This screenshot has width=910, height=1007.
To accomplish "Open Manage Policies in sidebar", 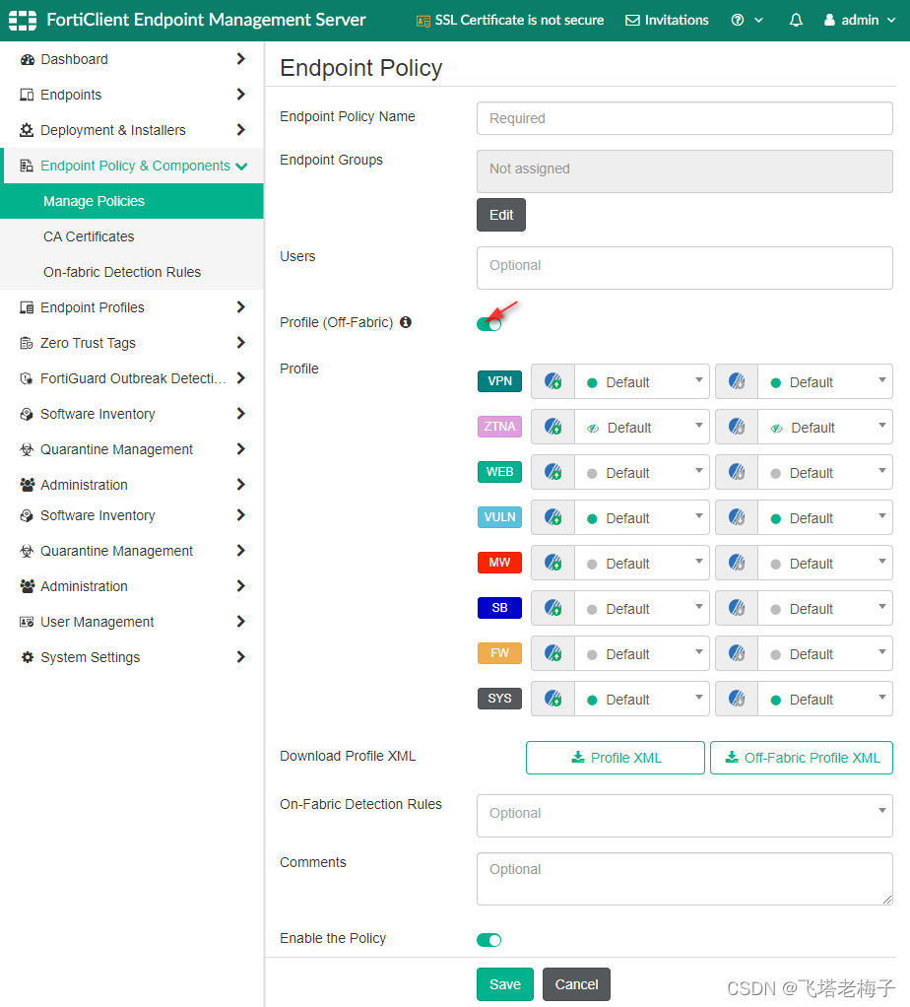I will point(132,201).
